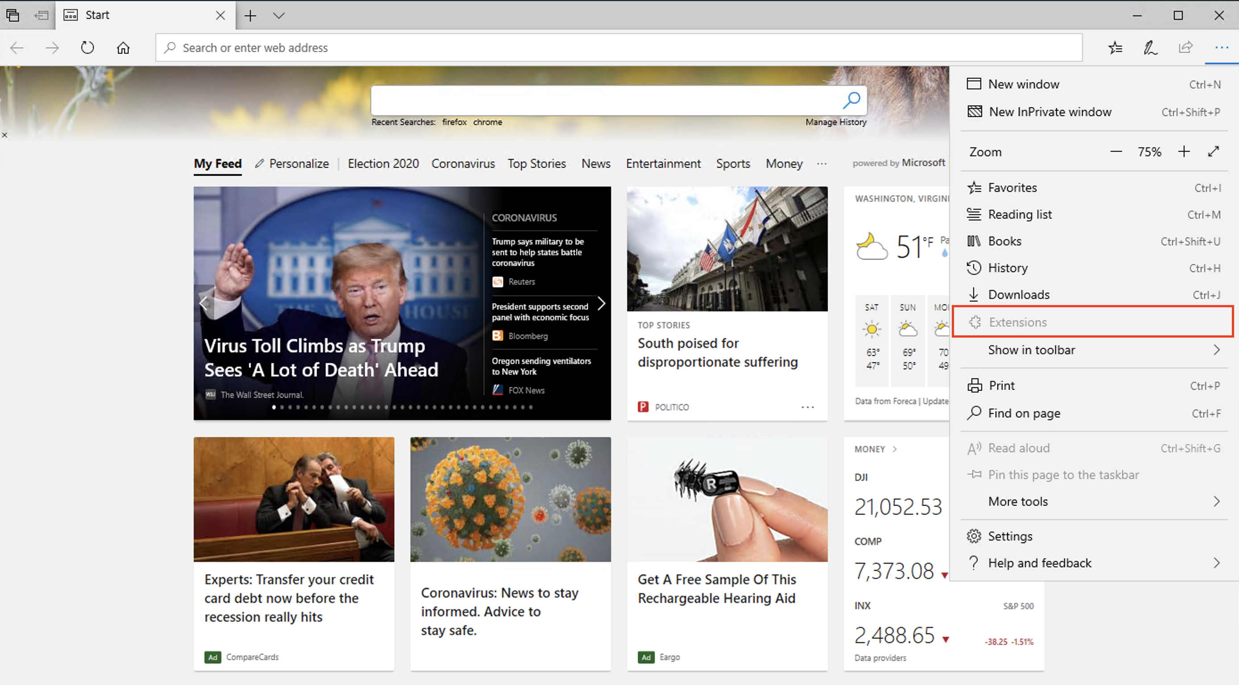Select New window menu item
Screen dimensions: 1239x685
[1093, 84]
